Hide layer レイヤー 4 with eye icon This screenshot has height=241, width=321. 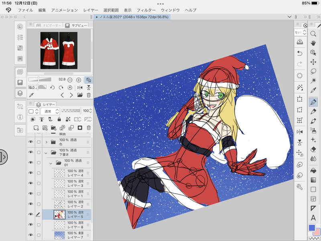(30, 173)
